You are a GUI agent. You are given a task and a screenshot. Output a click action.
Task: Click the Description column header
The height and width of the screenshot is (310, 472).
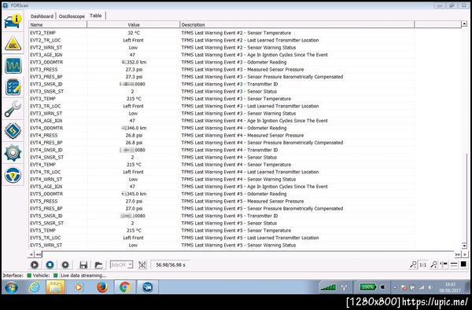click(x=297, y=24)
